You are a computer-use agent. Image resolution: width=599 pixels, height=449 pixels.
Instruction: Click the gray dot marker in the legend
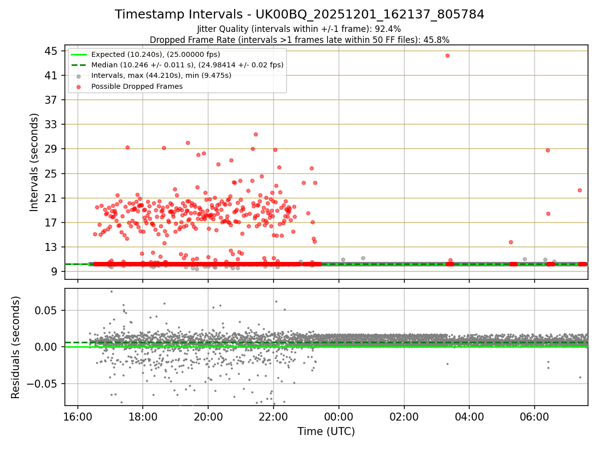tap(79, 76)
